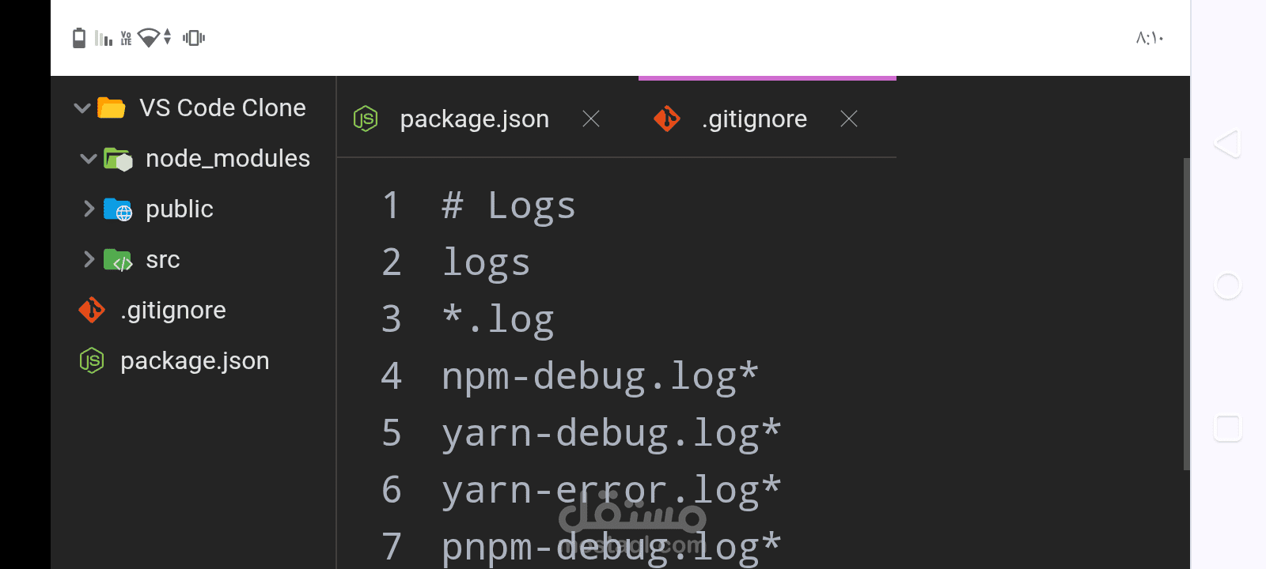Click the public folder globe icon
The width and height of the screenshot is (1266, 569).
118,209
